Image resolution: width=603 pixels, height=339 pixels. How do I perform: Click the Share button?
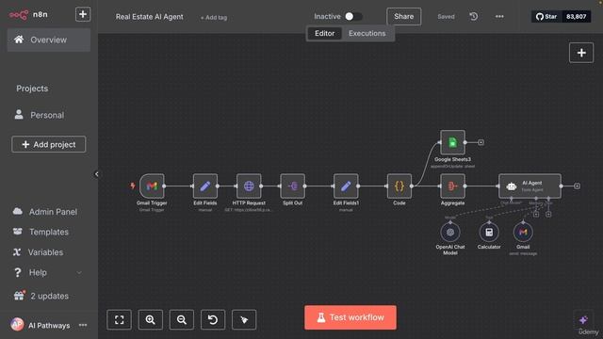pos(403,17)
